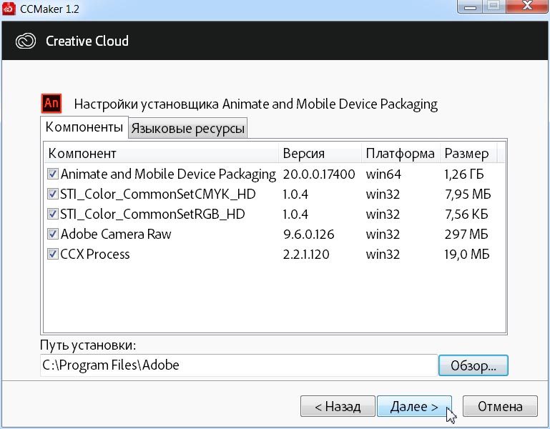Click the size value 7,95 МБ
Image resolution: width=550 pixels, height=429 pixels.
point(468,194)
